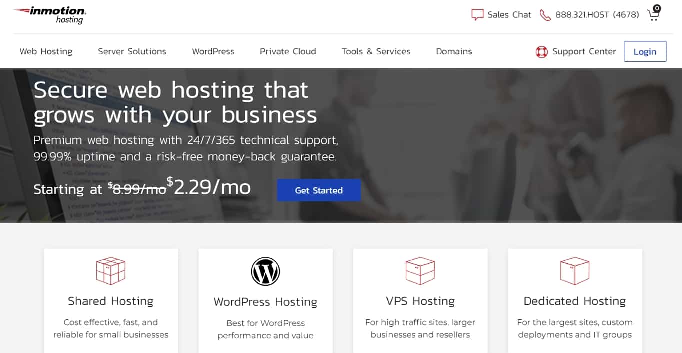Click the Login button
Image resolution: width=682 pixels, height=353 pixels.
(x=645, y=52)
